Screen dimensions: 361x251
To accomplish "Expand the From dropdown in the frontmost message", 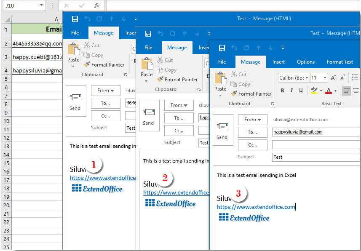I will tap(253, 120).
